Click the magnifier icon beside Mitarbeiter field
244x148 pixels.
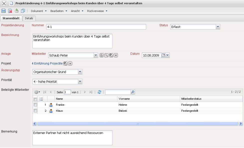tap(106, 55)
